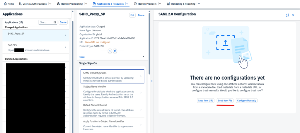Enter full screen for SAML 2.0 Configuration
This screenshot has height=133, width=300.
coord(287,15)
